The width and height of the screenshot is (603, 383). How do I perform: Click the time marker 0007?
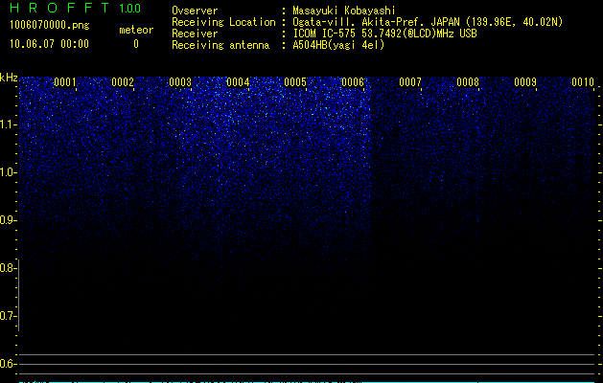click(x=410, y=82)
